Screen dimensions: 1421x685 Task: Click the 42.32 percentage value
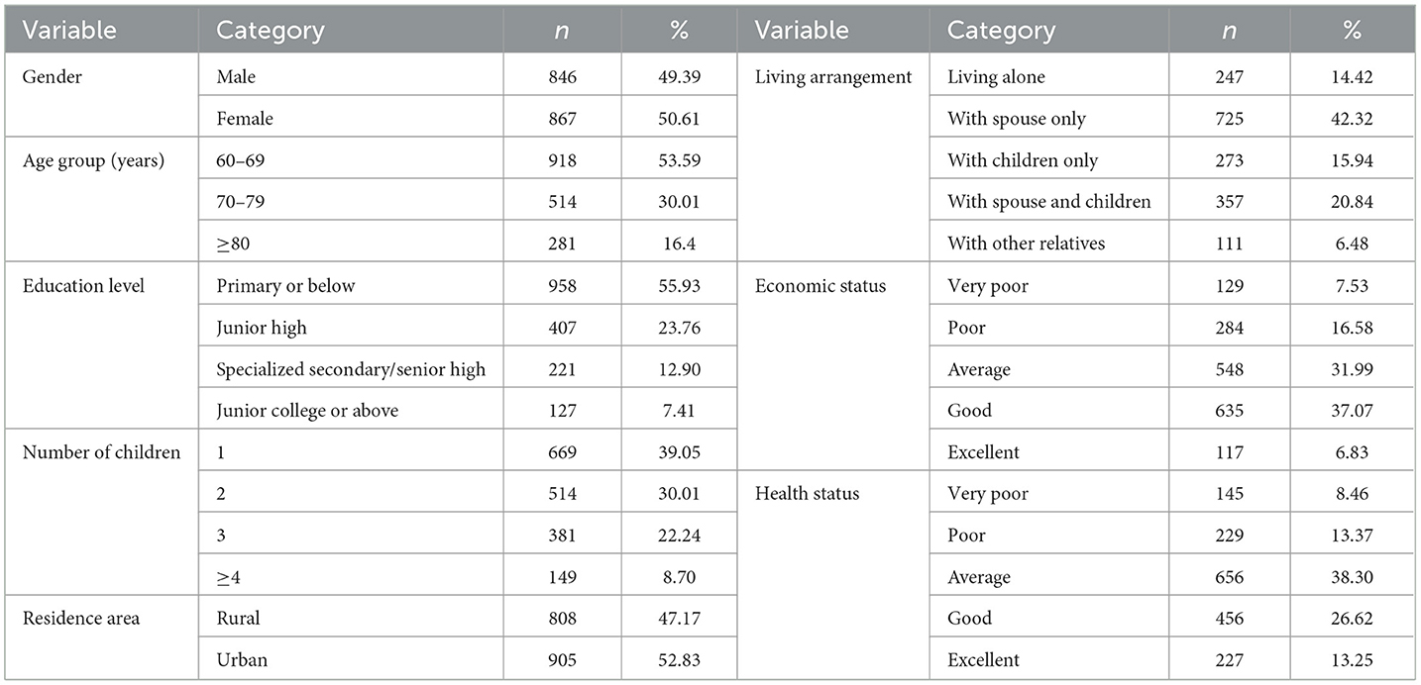[x=1353, y=118]
